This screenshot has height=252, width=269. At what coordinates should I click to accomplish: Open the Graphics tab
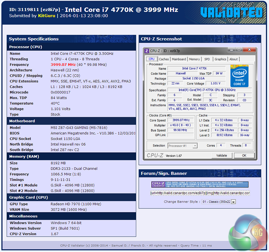pyautogui.click(x=220, y=59)
